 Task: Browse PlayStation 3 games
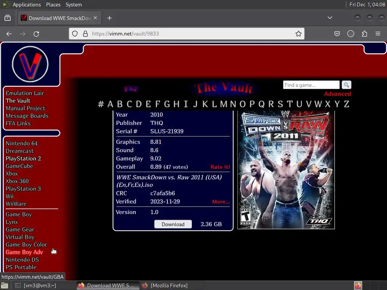point(23,189)
